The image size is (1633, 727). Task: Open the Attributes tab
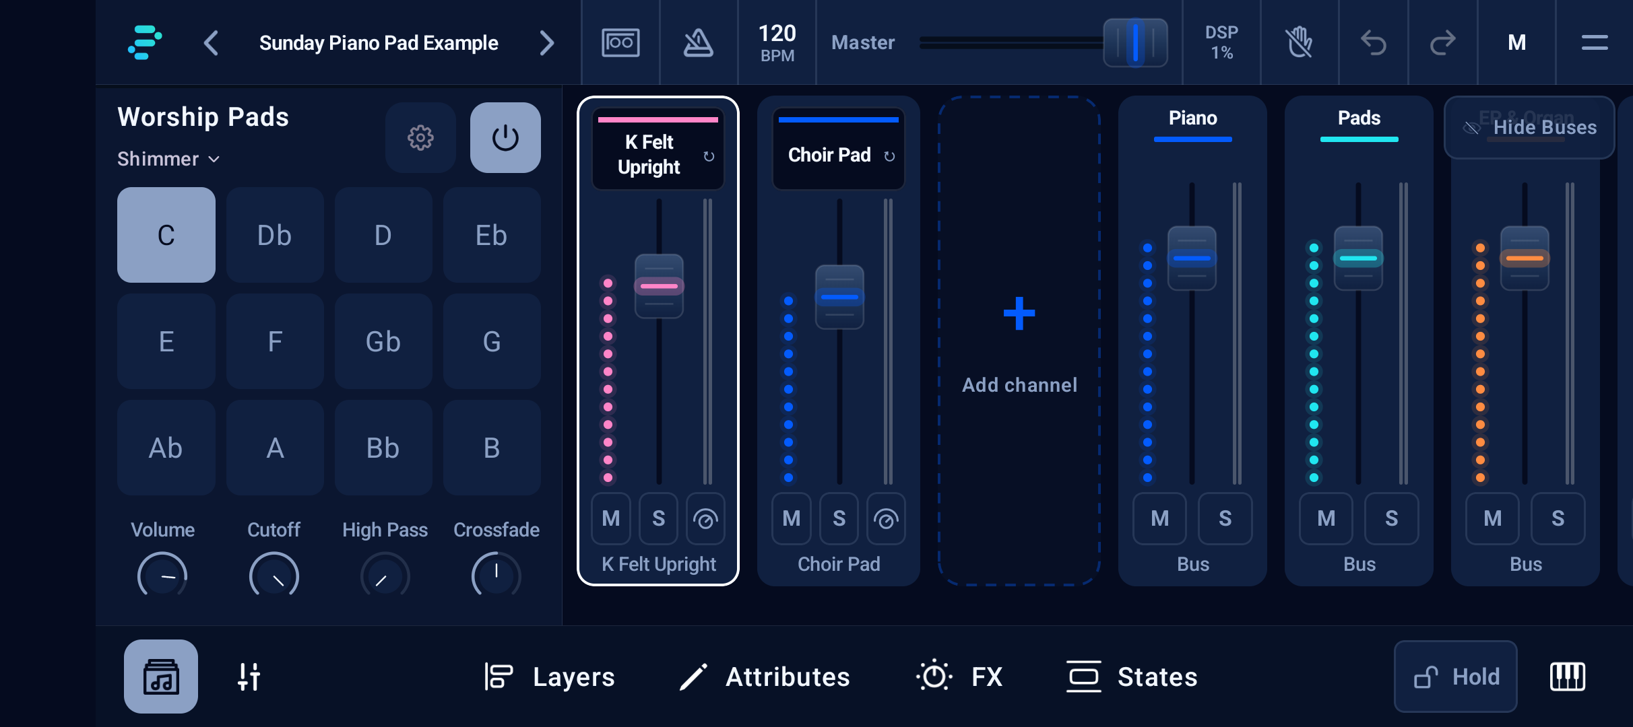(x=765, y=676)
